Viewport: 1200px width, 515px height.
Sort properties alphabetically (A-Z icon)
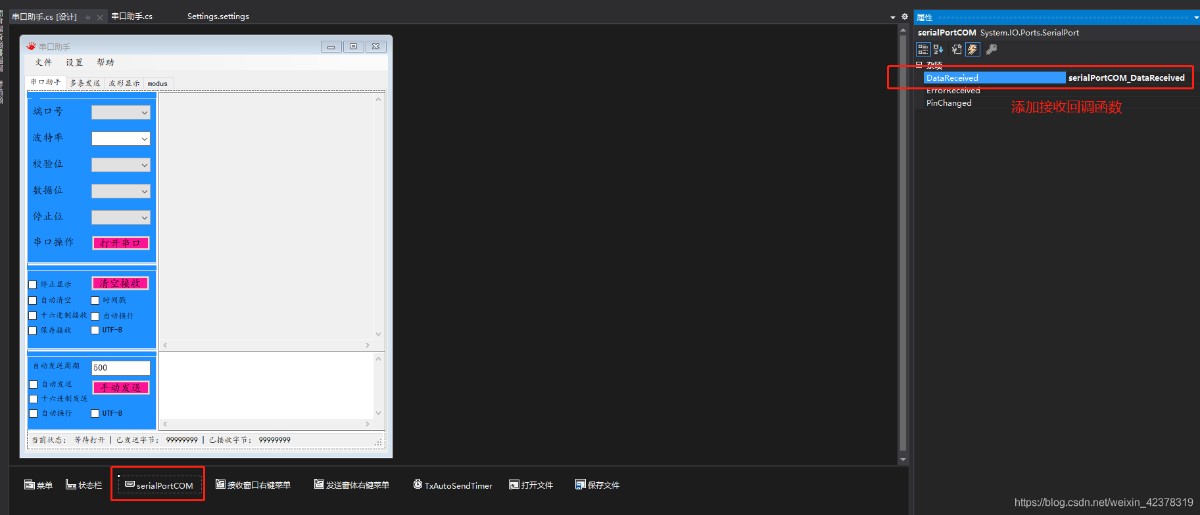pyautogui.click(x=938, y=49)
